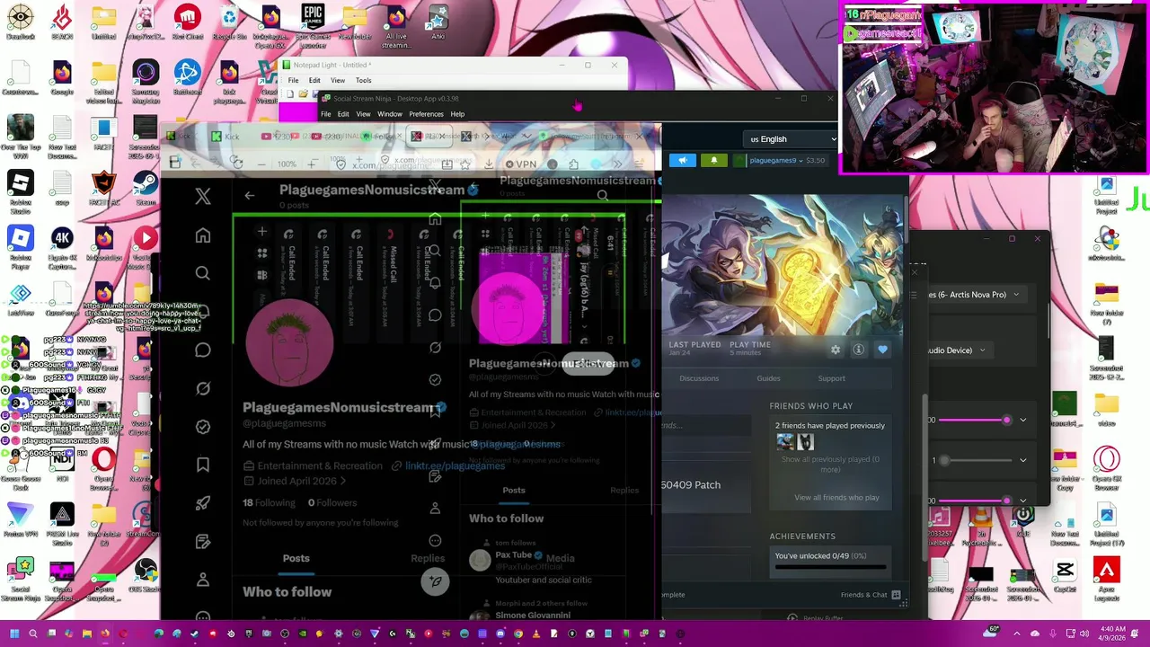Screen dimensions: 1150x647
Task: Click the round floating compose post button
Action: (x=435, y=581)
